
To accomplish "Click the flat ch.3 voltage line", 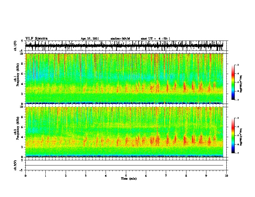I will pos(124,165).
